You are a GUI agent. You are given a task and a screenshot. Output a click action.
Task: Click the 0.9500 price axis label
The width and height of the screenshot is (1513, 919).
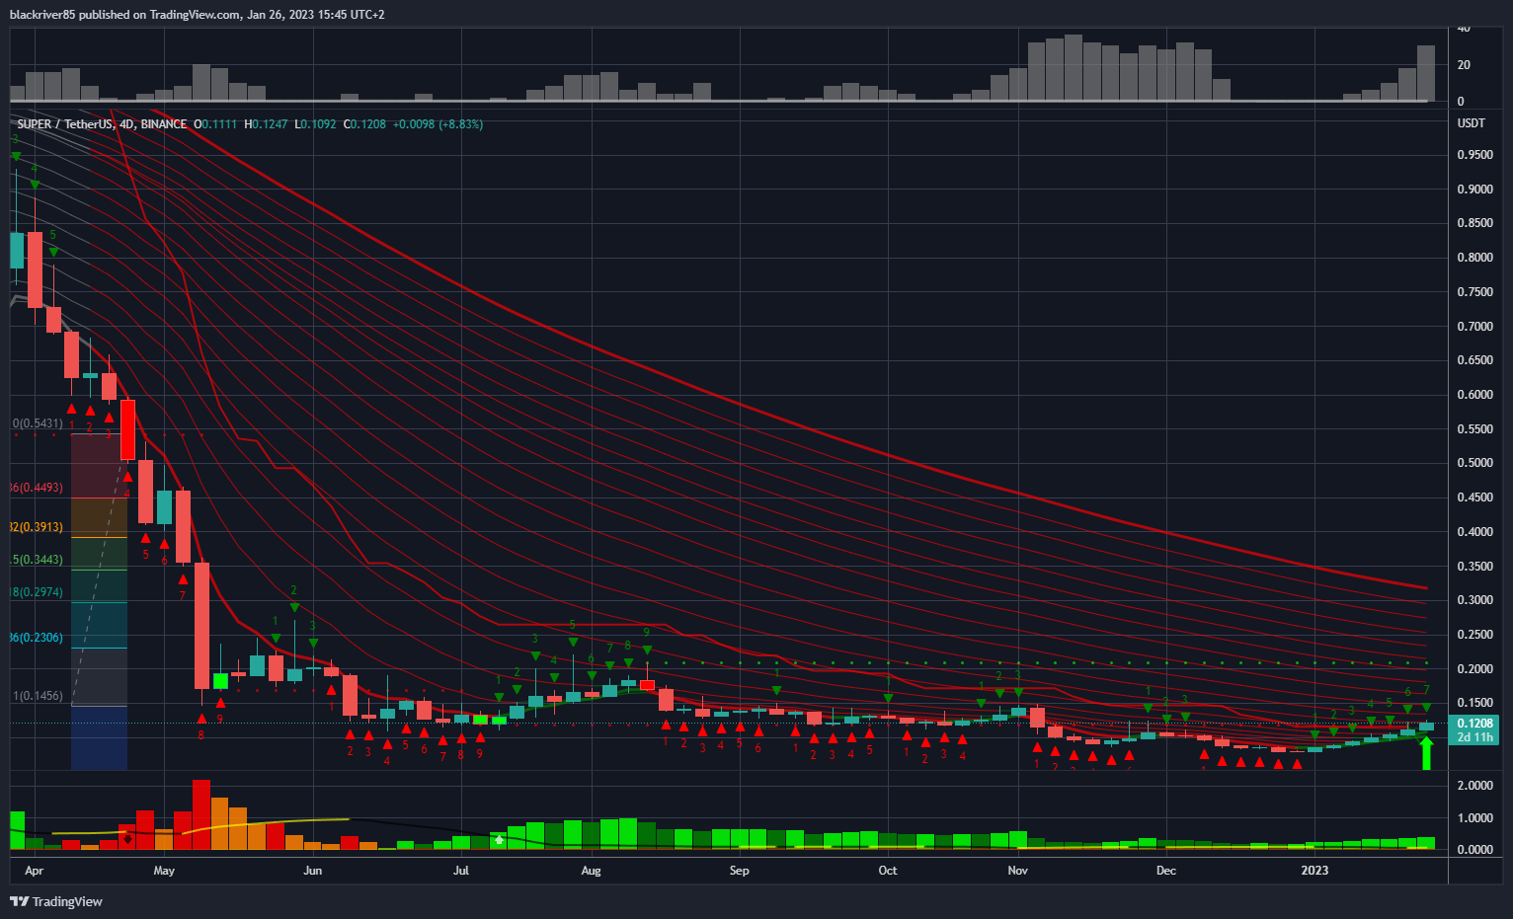coord(1475,155)
